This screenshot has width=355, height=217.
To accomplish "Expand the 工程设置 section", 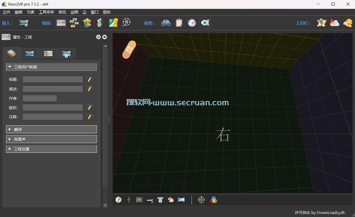I will [52, 149].
